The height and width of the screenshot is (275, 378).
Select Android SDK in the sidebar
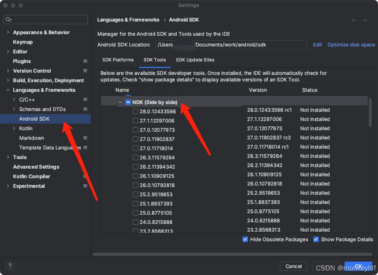pyautogui.click(x=45, y=119)
